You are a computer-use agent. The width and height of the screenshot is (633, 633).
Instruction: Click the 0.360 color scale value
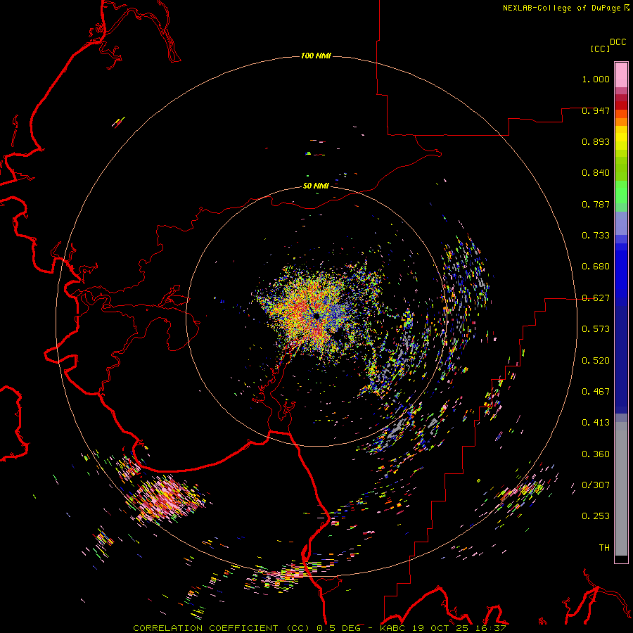pyautogui.click(x=596, y=454)
